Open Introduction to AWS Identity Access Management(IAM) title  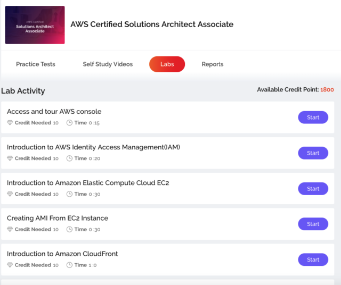[94, 147]
